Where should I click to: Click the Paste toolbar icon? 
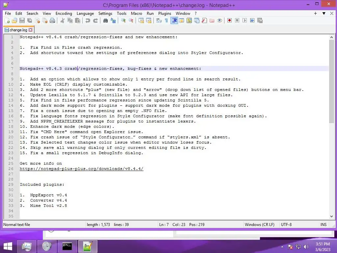pos(78,20)
